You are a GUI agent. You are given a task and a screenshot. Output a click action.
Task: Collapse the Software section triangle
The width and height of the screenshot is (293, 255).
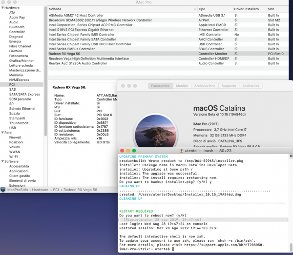[2, 160]
